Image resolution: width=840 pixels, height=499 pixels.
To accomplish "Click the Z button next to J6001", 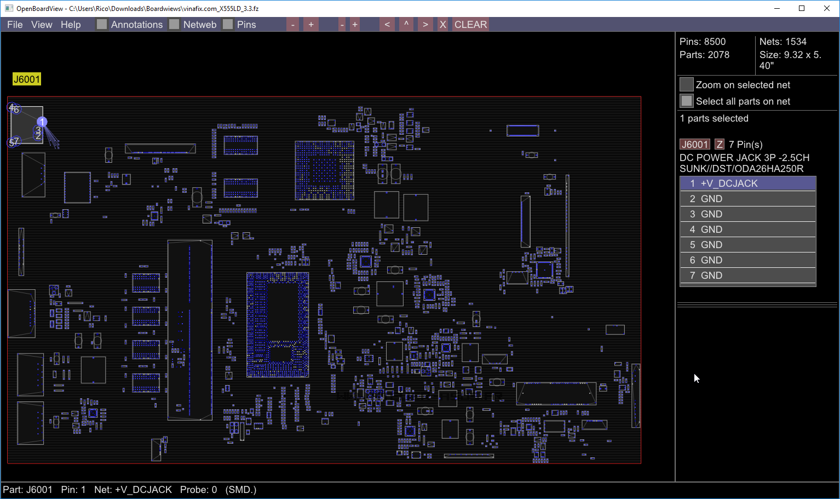I will click(720, 145).
